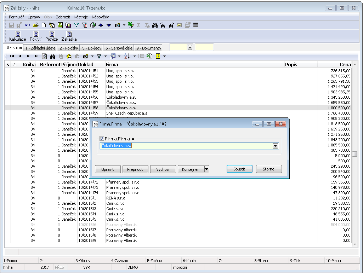Click the Storno button in dialog

268,169
